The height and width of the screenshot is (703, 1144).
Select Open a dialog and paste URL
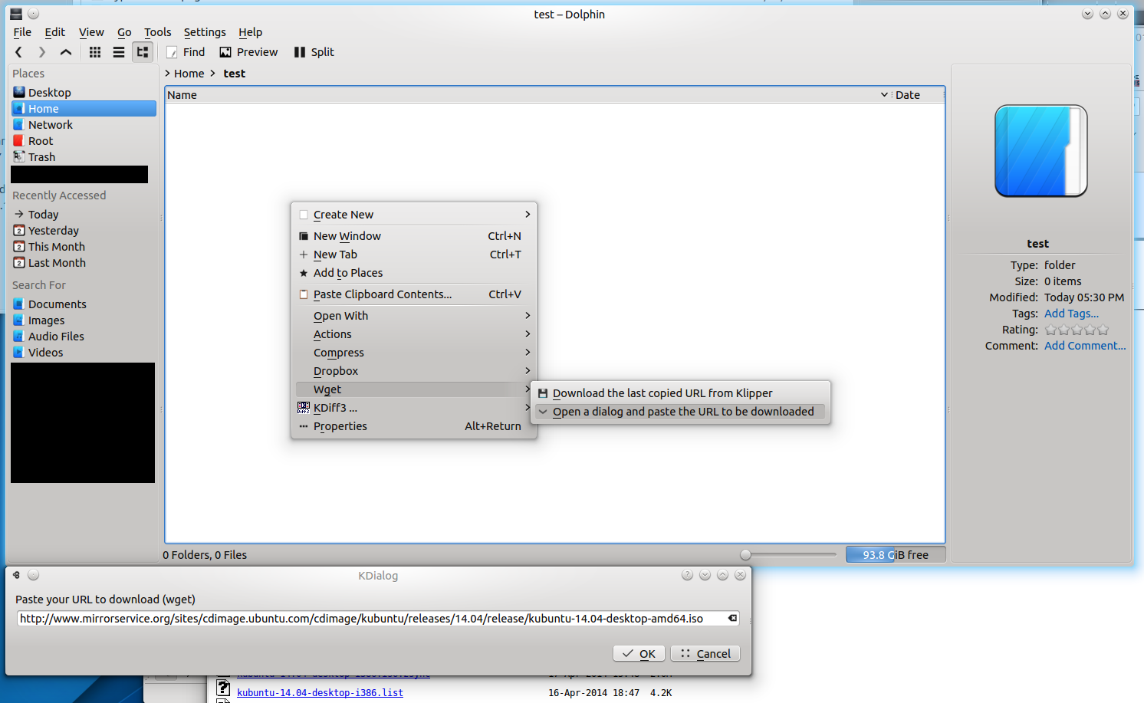[680, 412]
